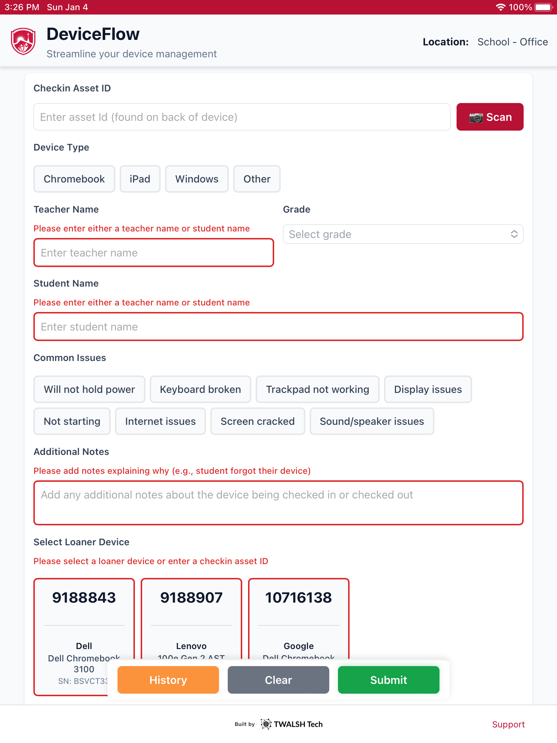Select the Trackpad not working issue

point(317,389)
